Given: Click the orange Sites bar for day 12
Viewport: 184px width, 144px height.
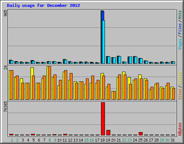Looking at the screenshot, I should 71,86.
